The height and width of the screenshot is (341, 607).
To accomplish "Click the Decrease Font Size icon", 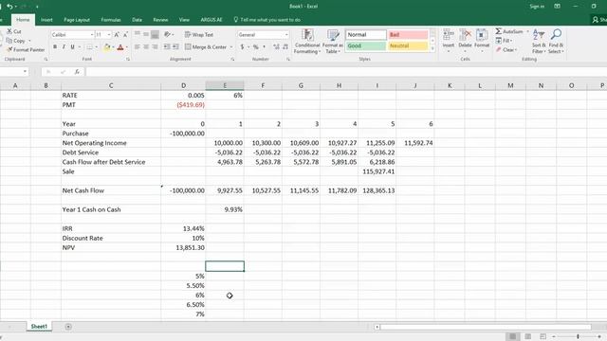I will pyautogui.click(x=125, y=35).
